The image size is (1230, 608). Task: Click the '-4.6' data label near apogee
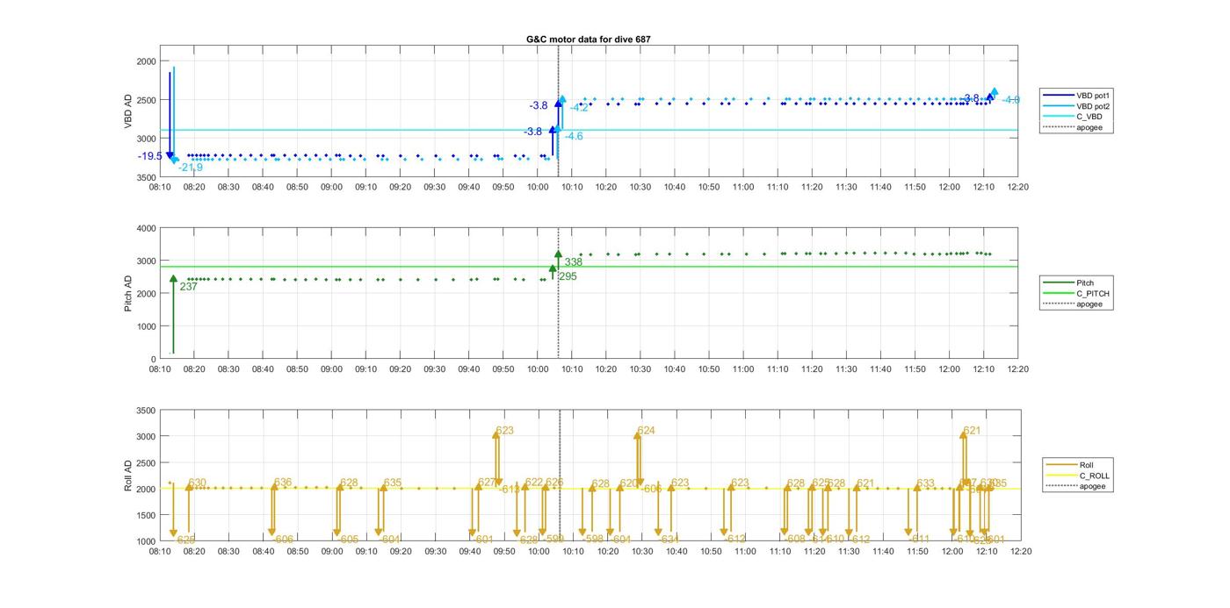tap(573, 137)
